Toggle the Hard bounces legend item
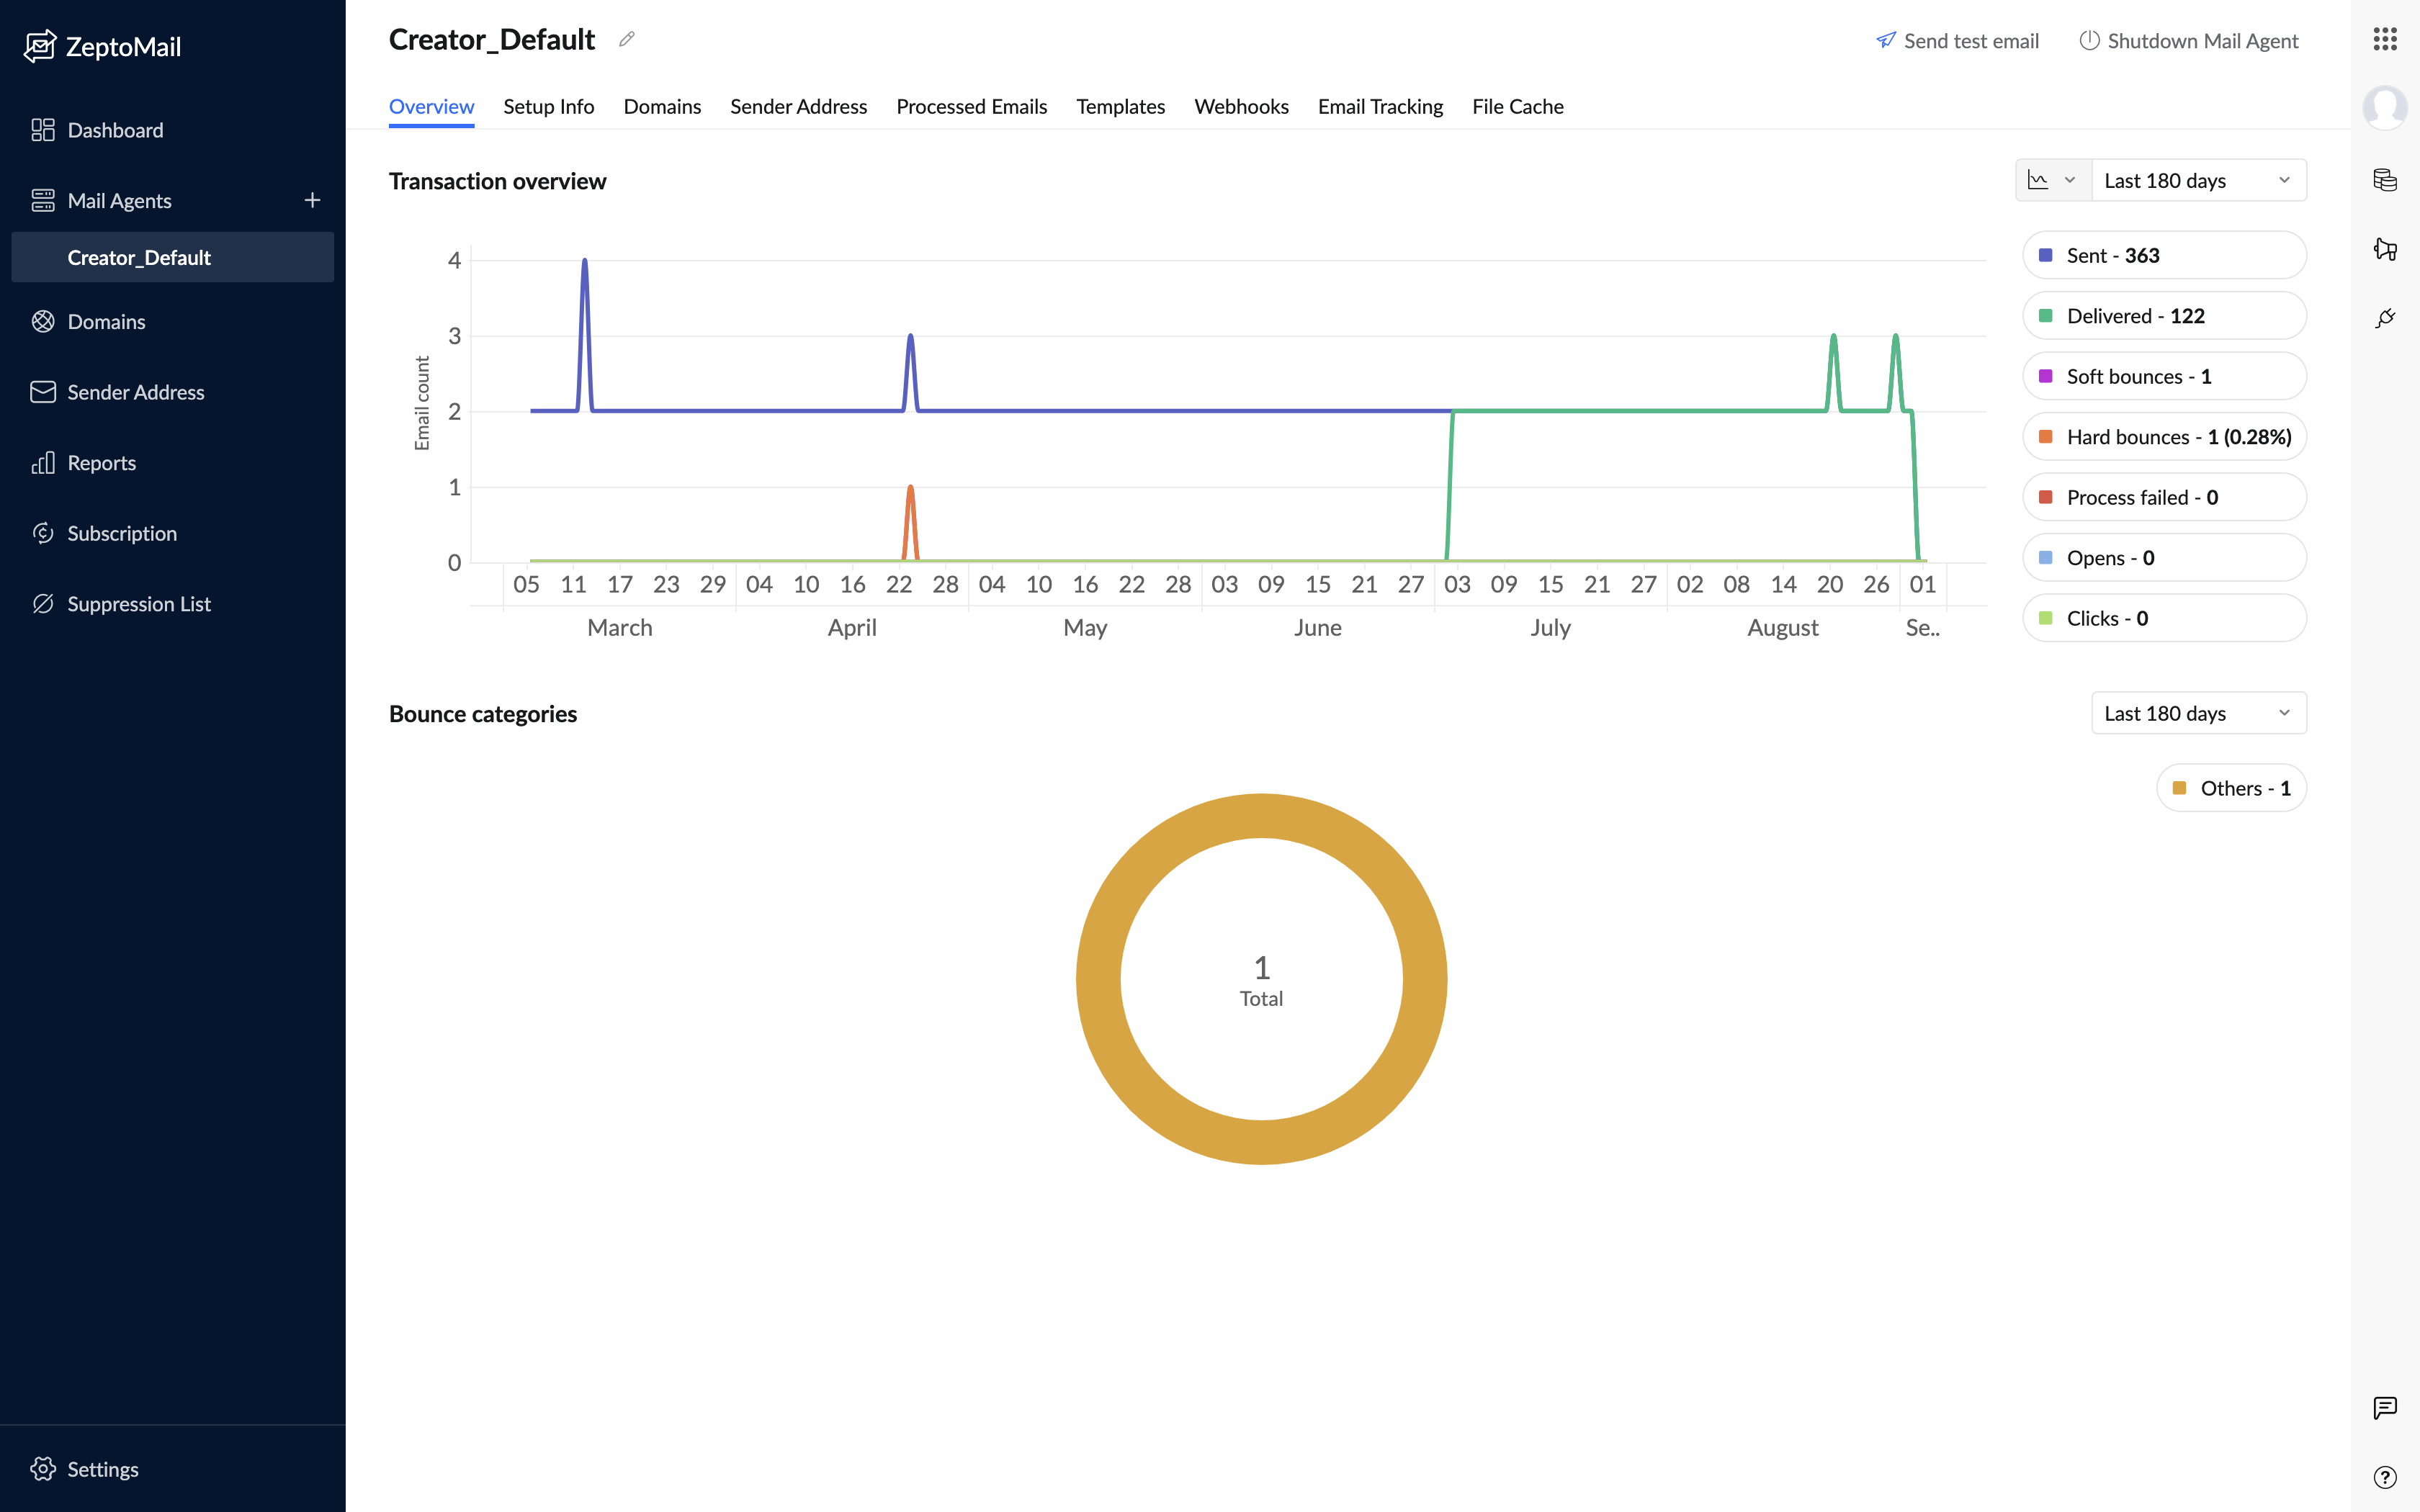This screenshot has height=1512, width=2420. 2163,437
